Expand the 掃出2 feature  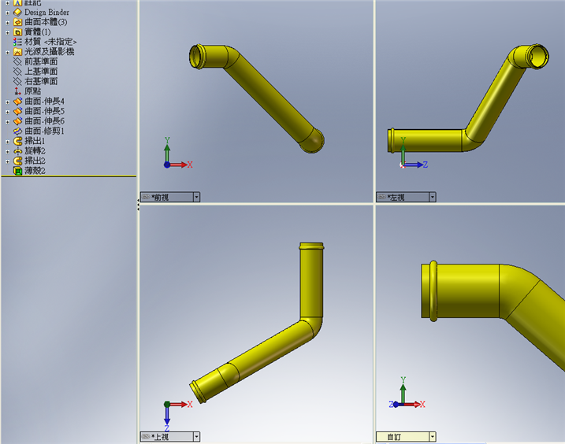click(x=7, y=161)
